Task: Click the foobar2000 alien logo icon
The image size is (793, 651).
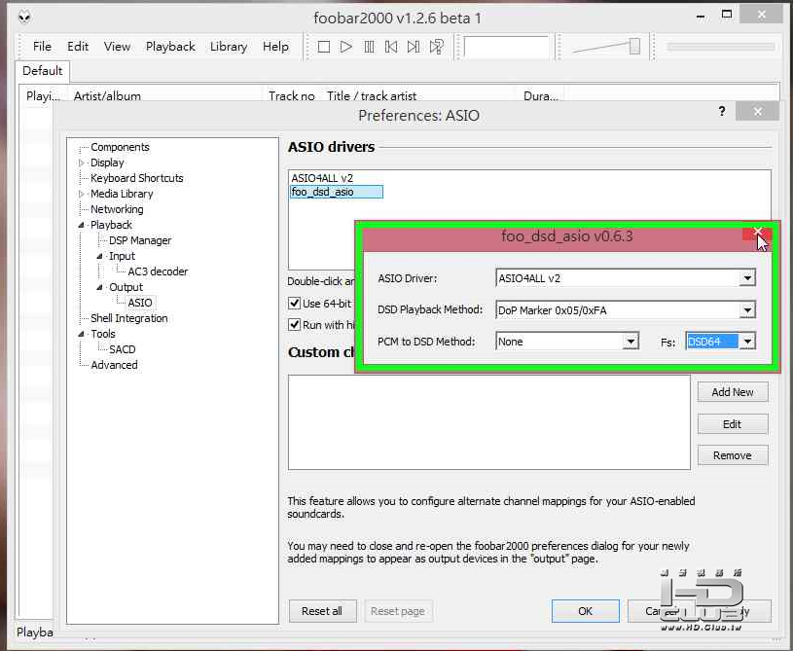Action: point(24,18)
